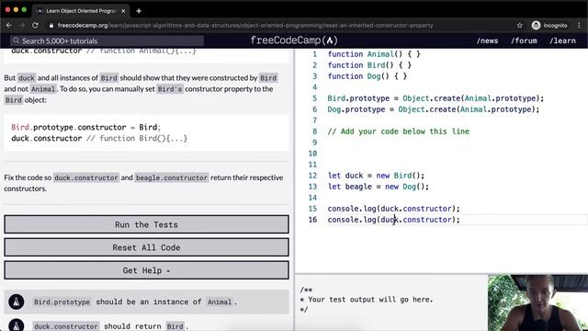The height and width of the screenshot is (331, 588).
Task: Click the lock icon in address bar
Action: point(51,26)
